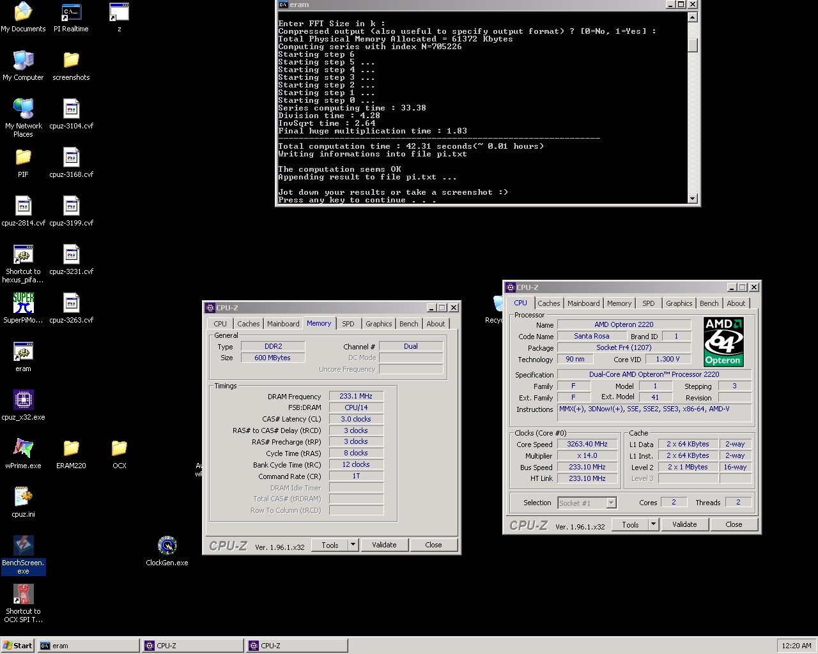Click Validate in the processor CPU-Z window

pos(684,524)
